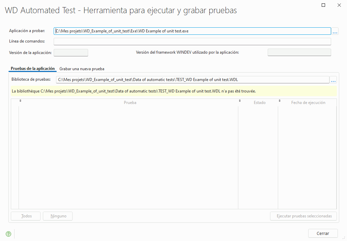The height and width of the screenshot is (241, 347).
Task: Click the sort arrows of Prueba column
Action: pyautogui.click(x=20, y=101)
